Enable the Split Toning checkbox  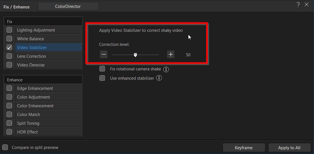coord(9,123)
